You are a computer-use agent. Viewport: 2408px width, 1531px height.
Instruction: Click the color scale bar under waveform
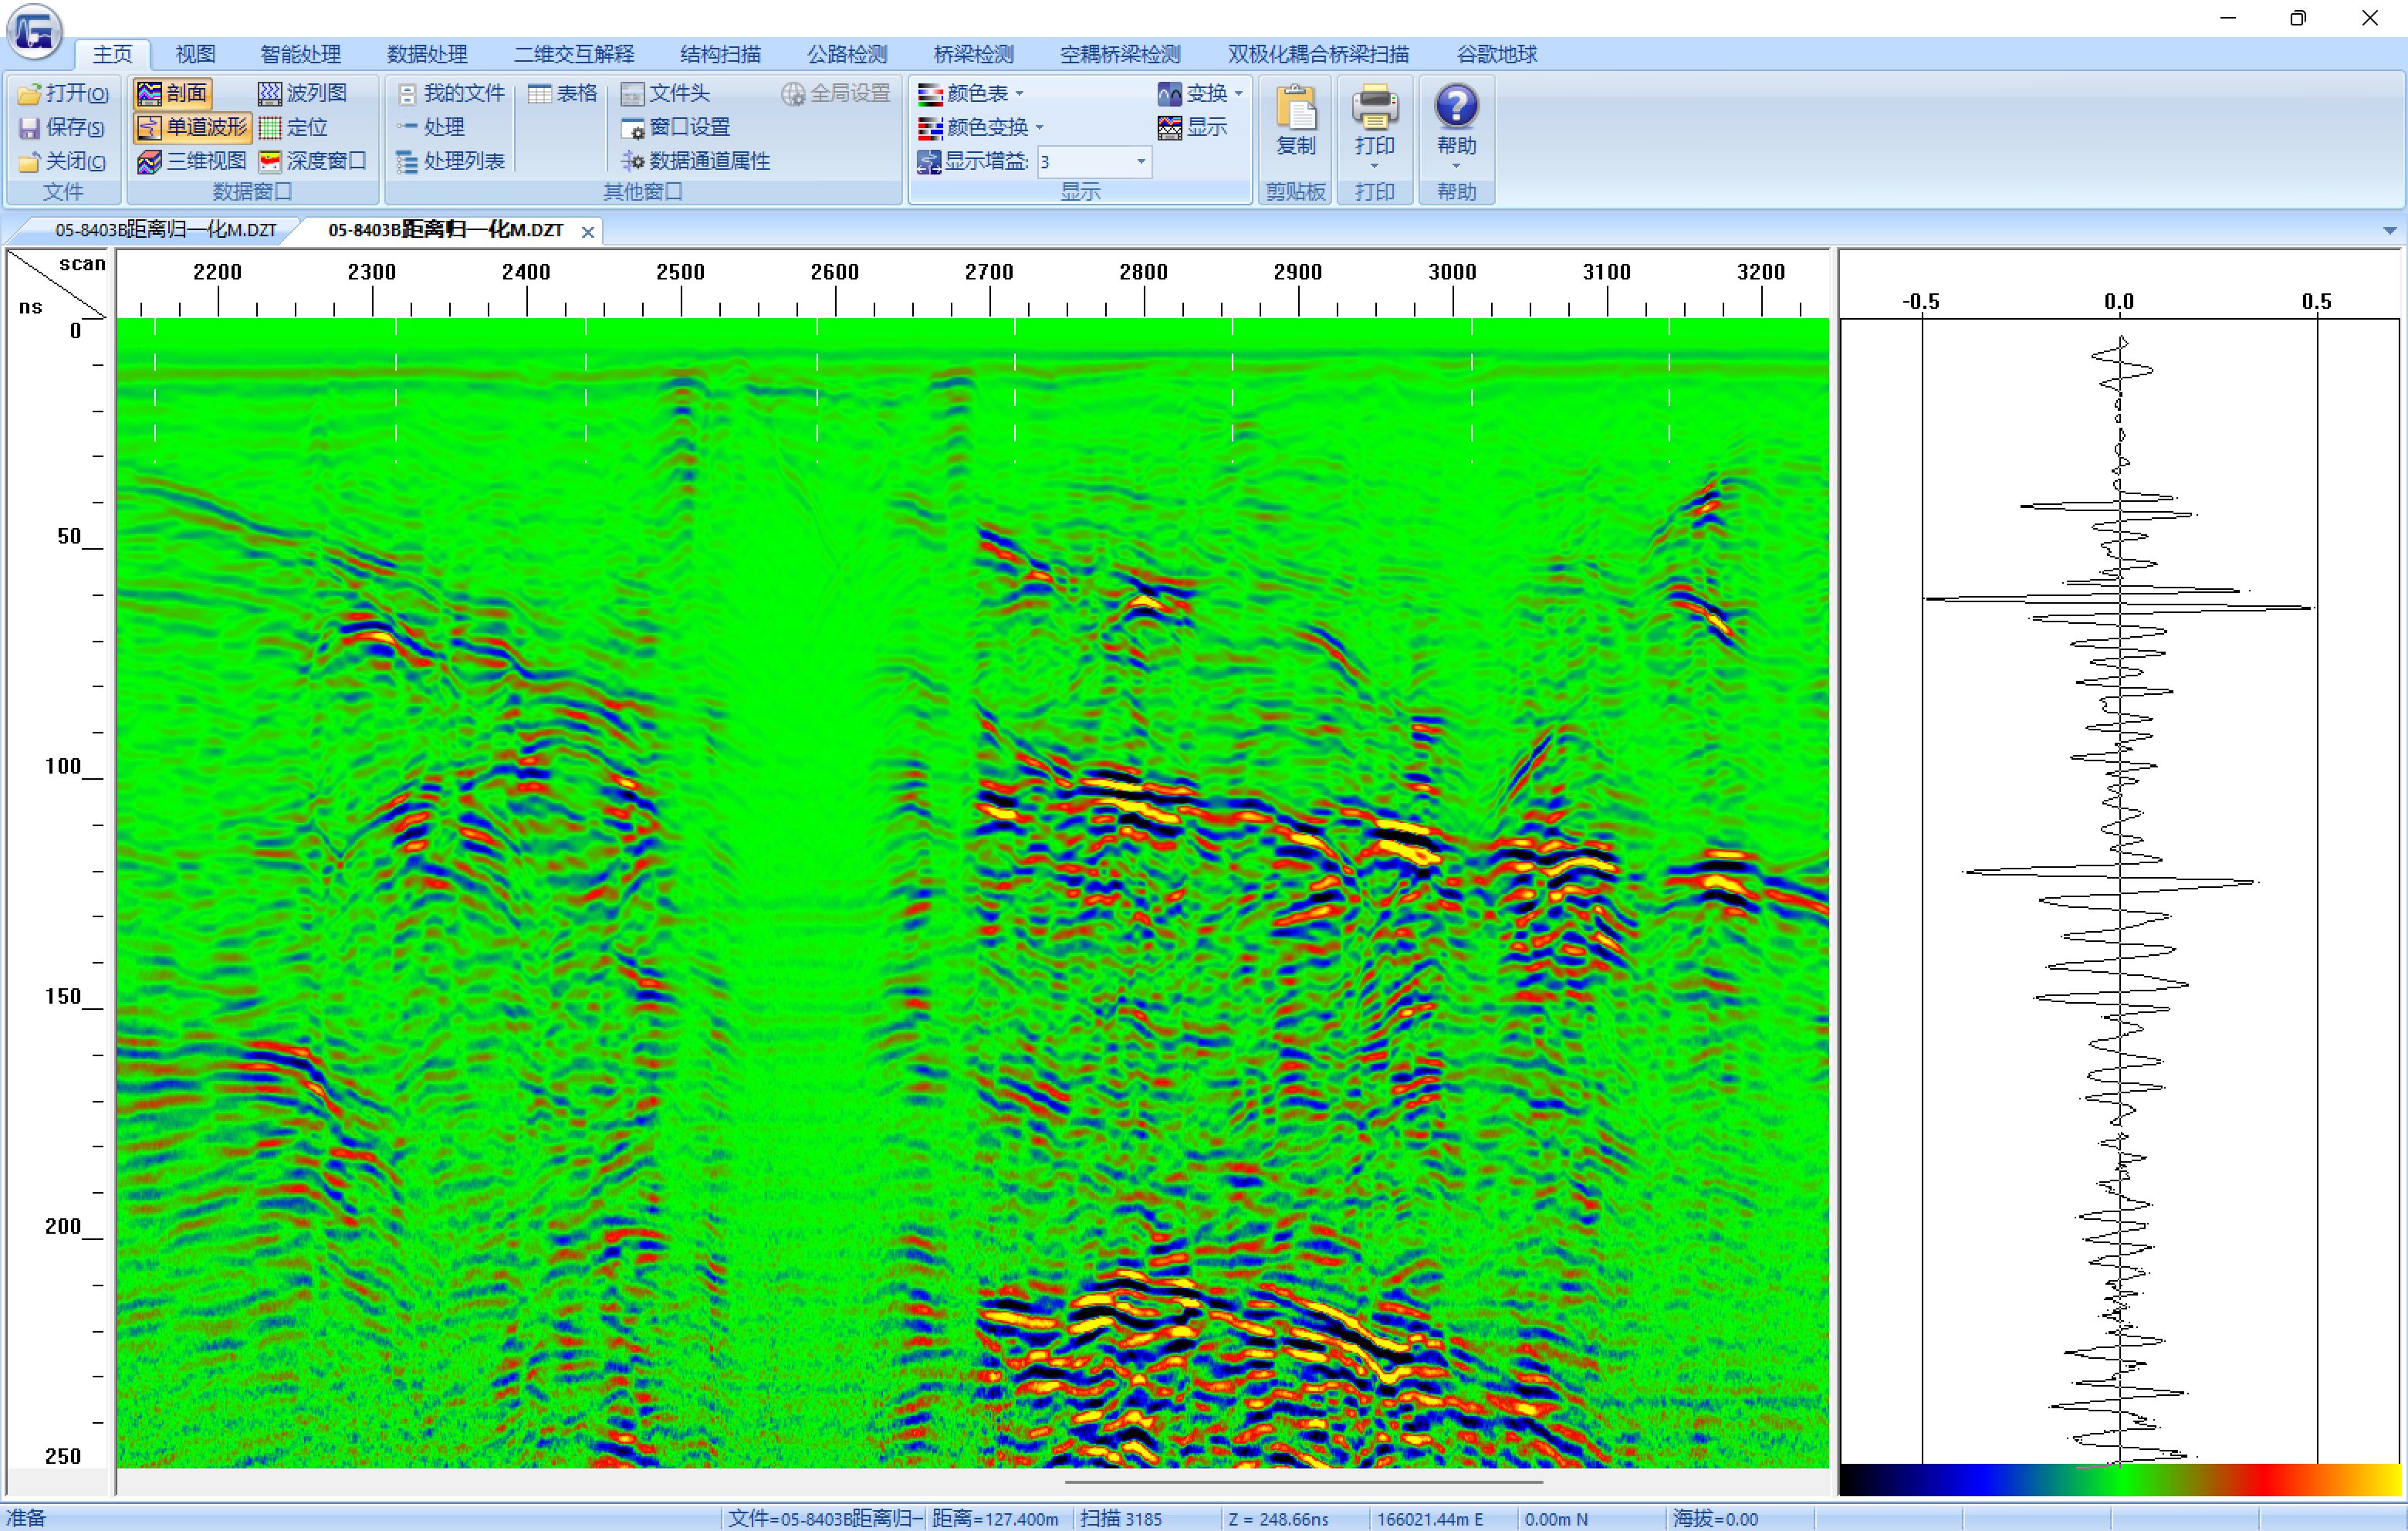(x=2119, y=1481)
